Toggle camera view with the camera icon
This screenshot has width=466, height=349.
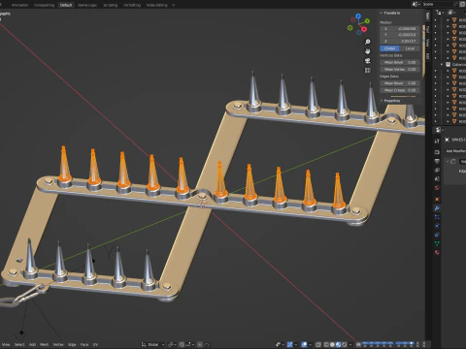click(368, 61)
